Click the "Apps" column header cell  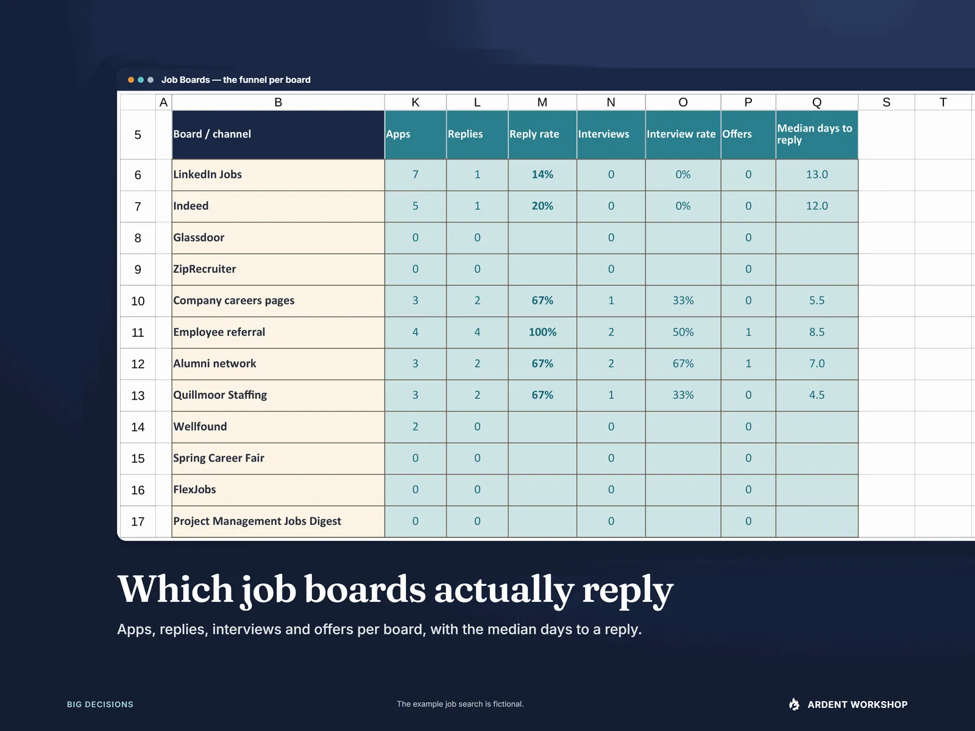tap(416, 135)
